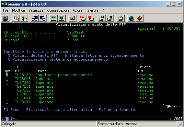Open the Azioni menu
The image size is (184, 127).
click(x=77, y=10)
